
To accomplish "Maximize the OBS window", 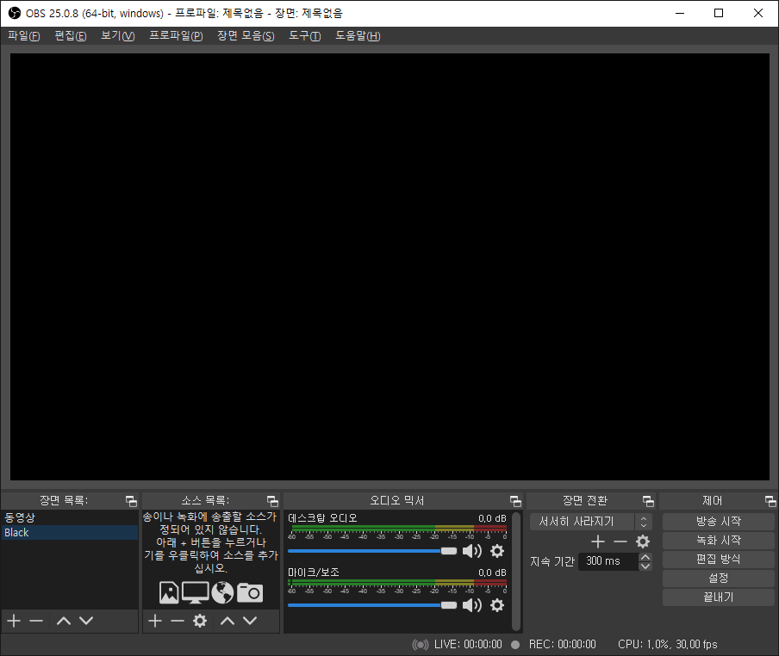I will click(x=719, y=14).
